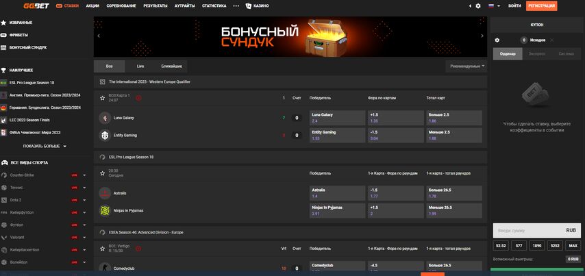Select Больше 2.5 total maps odds
Image resolution: width=585 pixels, height=276 pixels.
point(454,118)
